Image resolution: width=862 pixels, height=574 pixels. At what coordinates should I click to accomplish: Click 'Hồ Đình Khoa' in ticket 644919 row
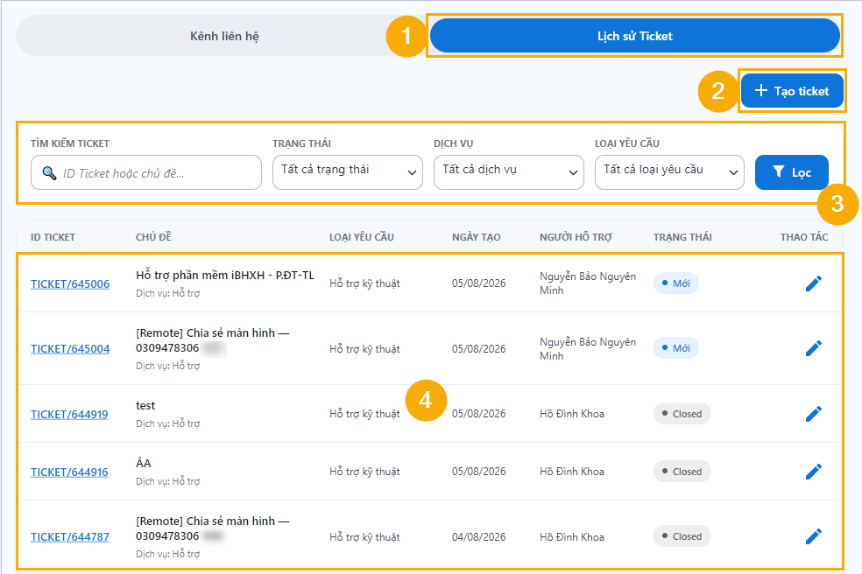pyautogui.click(x=572, y=414)
